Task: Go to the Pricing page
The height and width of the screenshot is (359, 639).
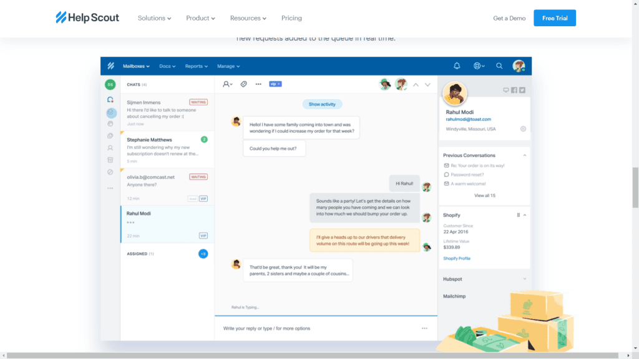Action: [x=291, y=18]
